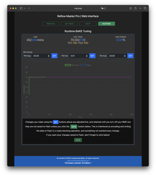This screenshot has height=176, width=156.
Task: Click SET next to PID K(d)
Action: click(x=130, y=56)
